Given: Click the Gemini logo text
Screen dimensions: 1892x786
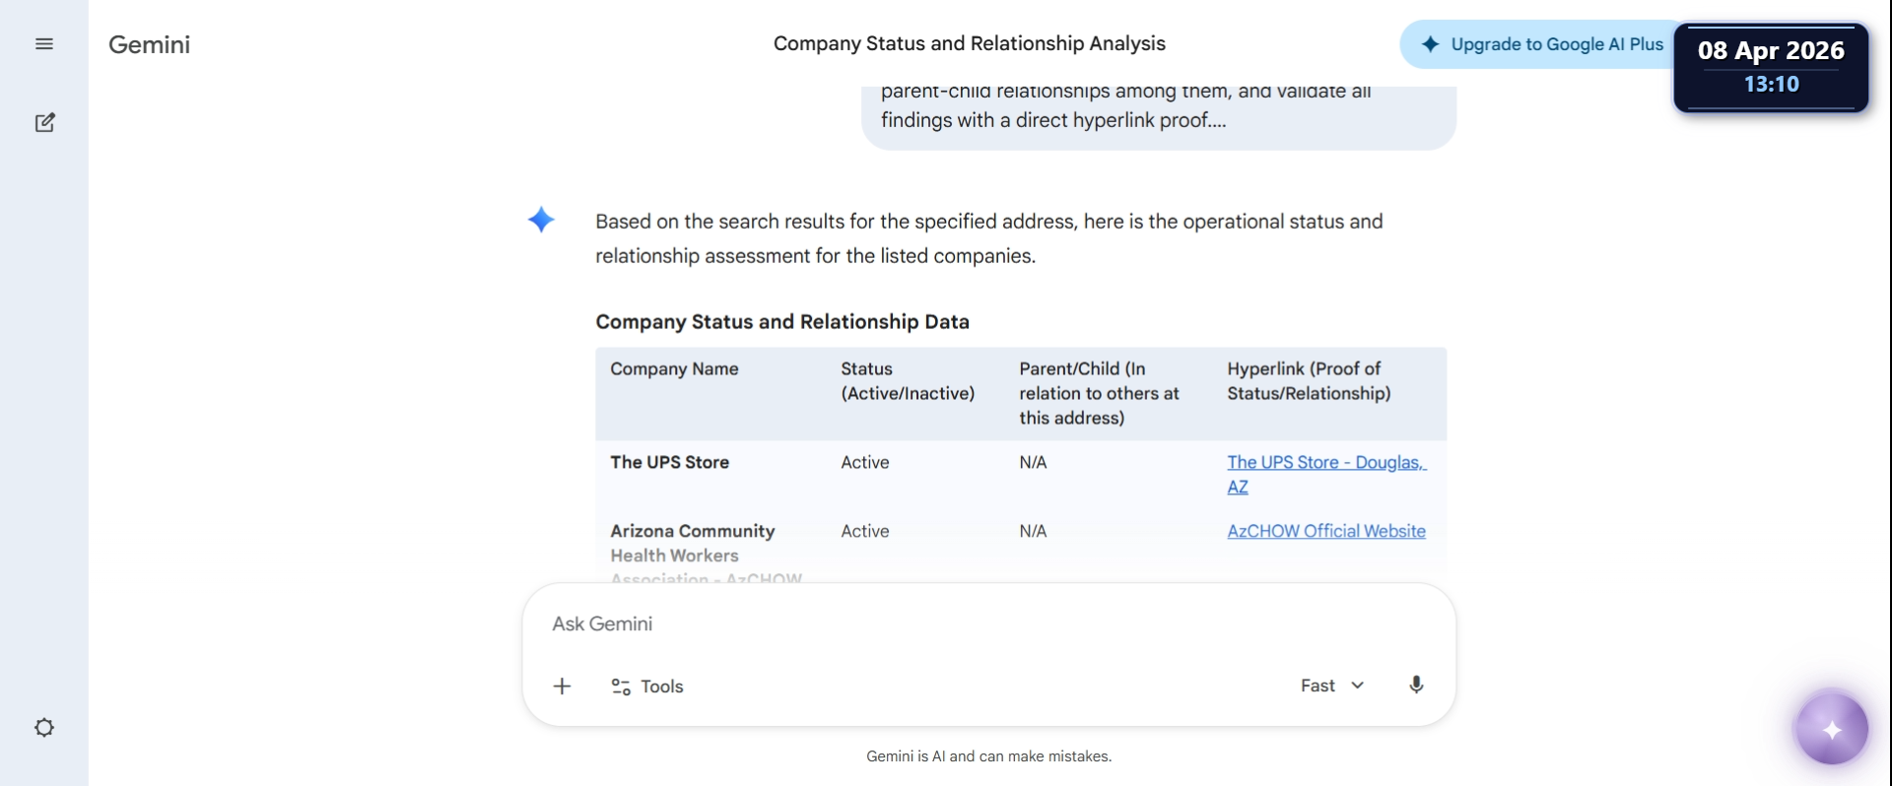Looking at the screenshot, I should (x=149, y=44).
